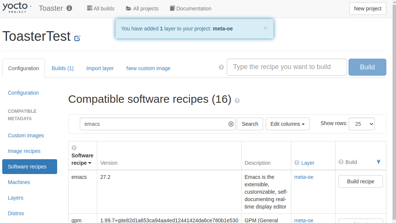396x223 pixels.
Task: Expand the Edit columns dropdown
Action: click(x=287, y=124)
